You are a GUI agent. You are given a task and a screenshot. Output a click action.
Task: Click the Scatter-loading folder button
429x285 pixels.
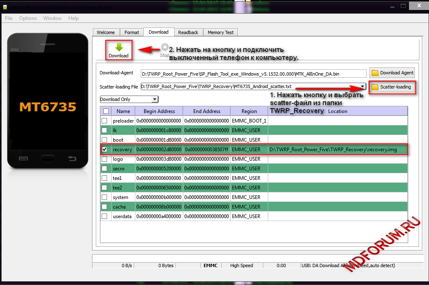point(391,87)
